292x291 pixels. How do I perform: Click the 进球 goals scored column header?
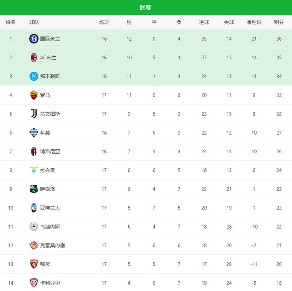click(x=204, y=22)
